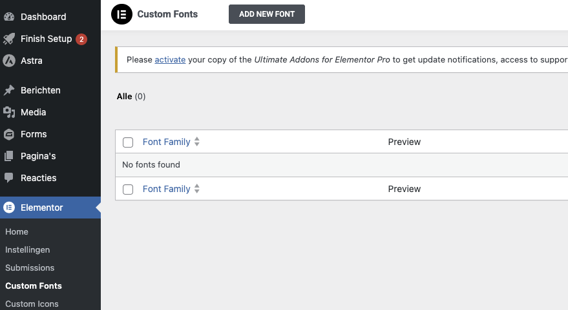The image size is (568, 310).
Task: Select the Alle filter view
Action: pos(124,96)
